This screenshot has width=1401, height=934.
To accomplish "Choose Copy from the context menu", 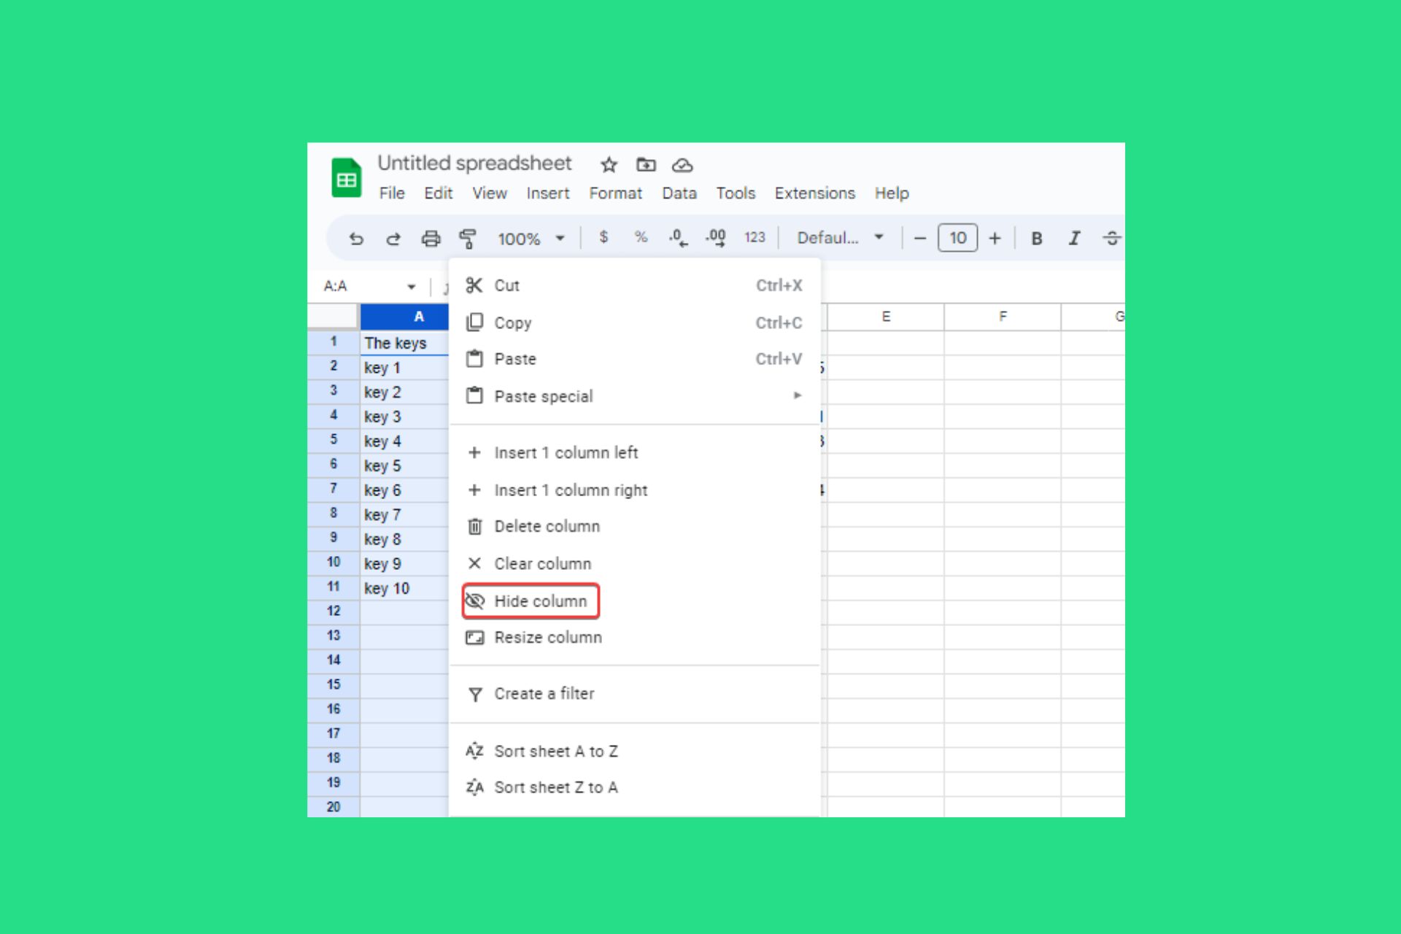I will click(635, 323).
